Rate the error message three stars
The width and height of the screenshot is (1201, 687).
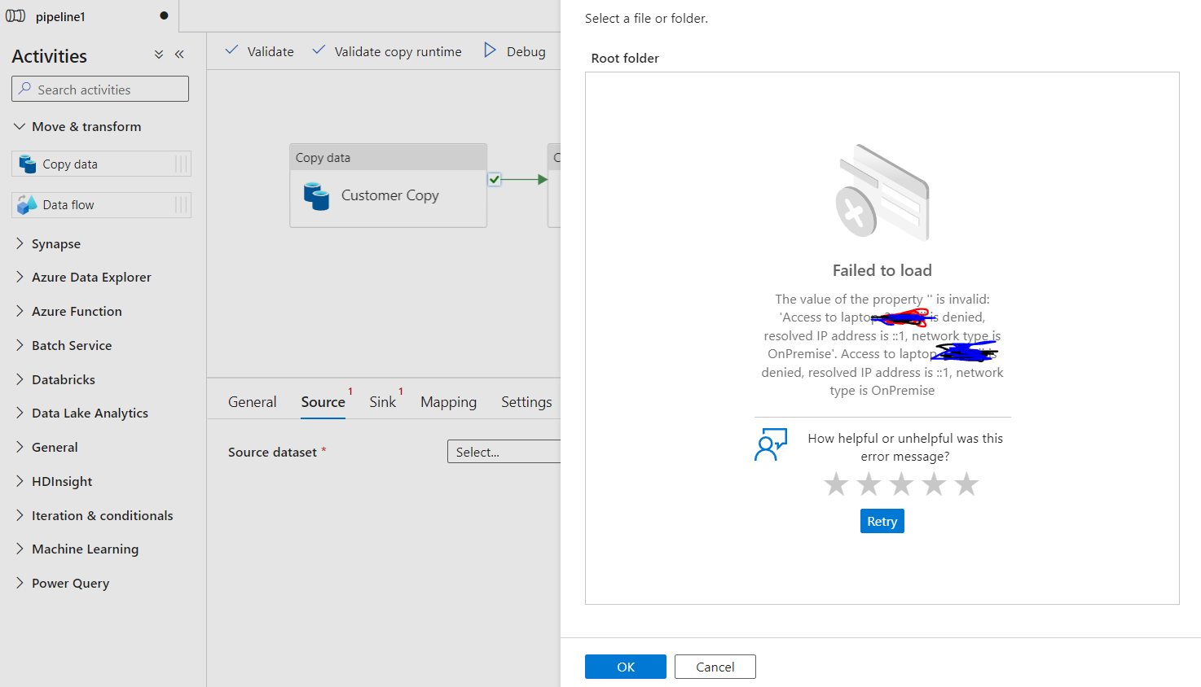point(901,484)
